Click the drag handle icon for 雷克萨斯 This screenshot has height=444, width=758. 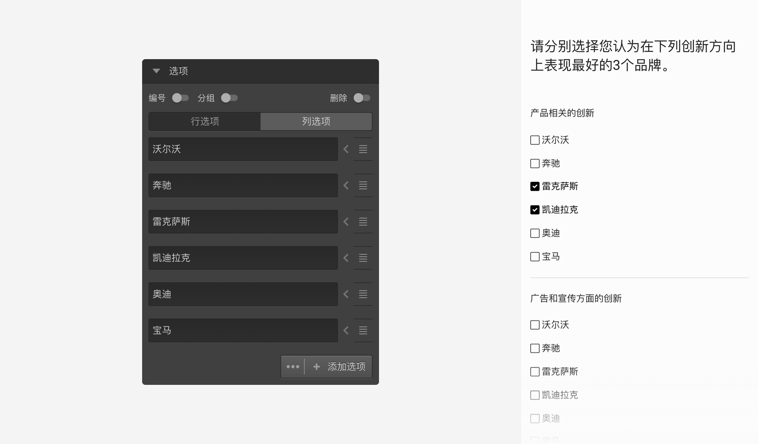[363, 222]
